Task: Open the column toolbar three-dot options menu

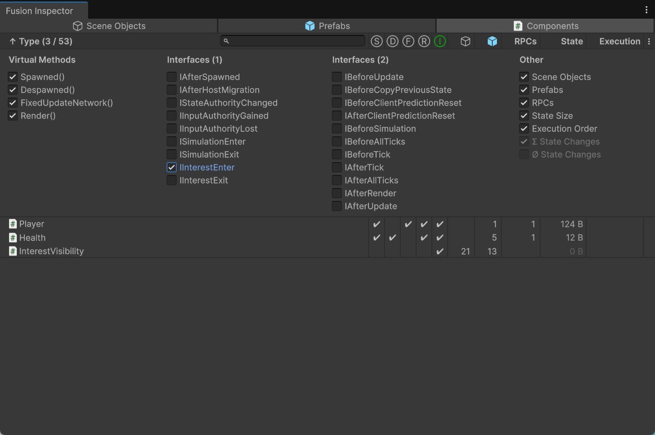Action: pos(649,42)
